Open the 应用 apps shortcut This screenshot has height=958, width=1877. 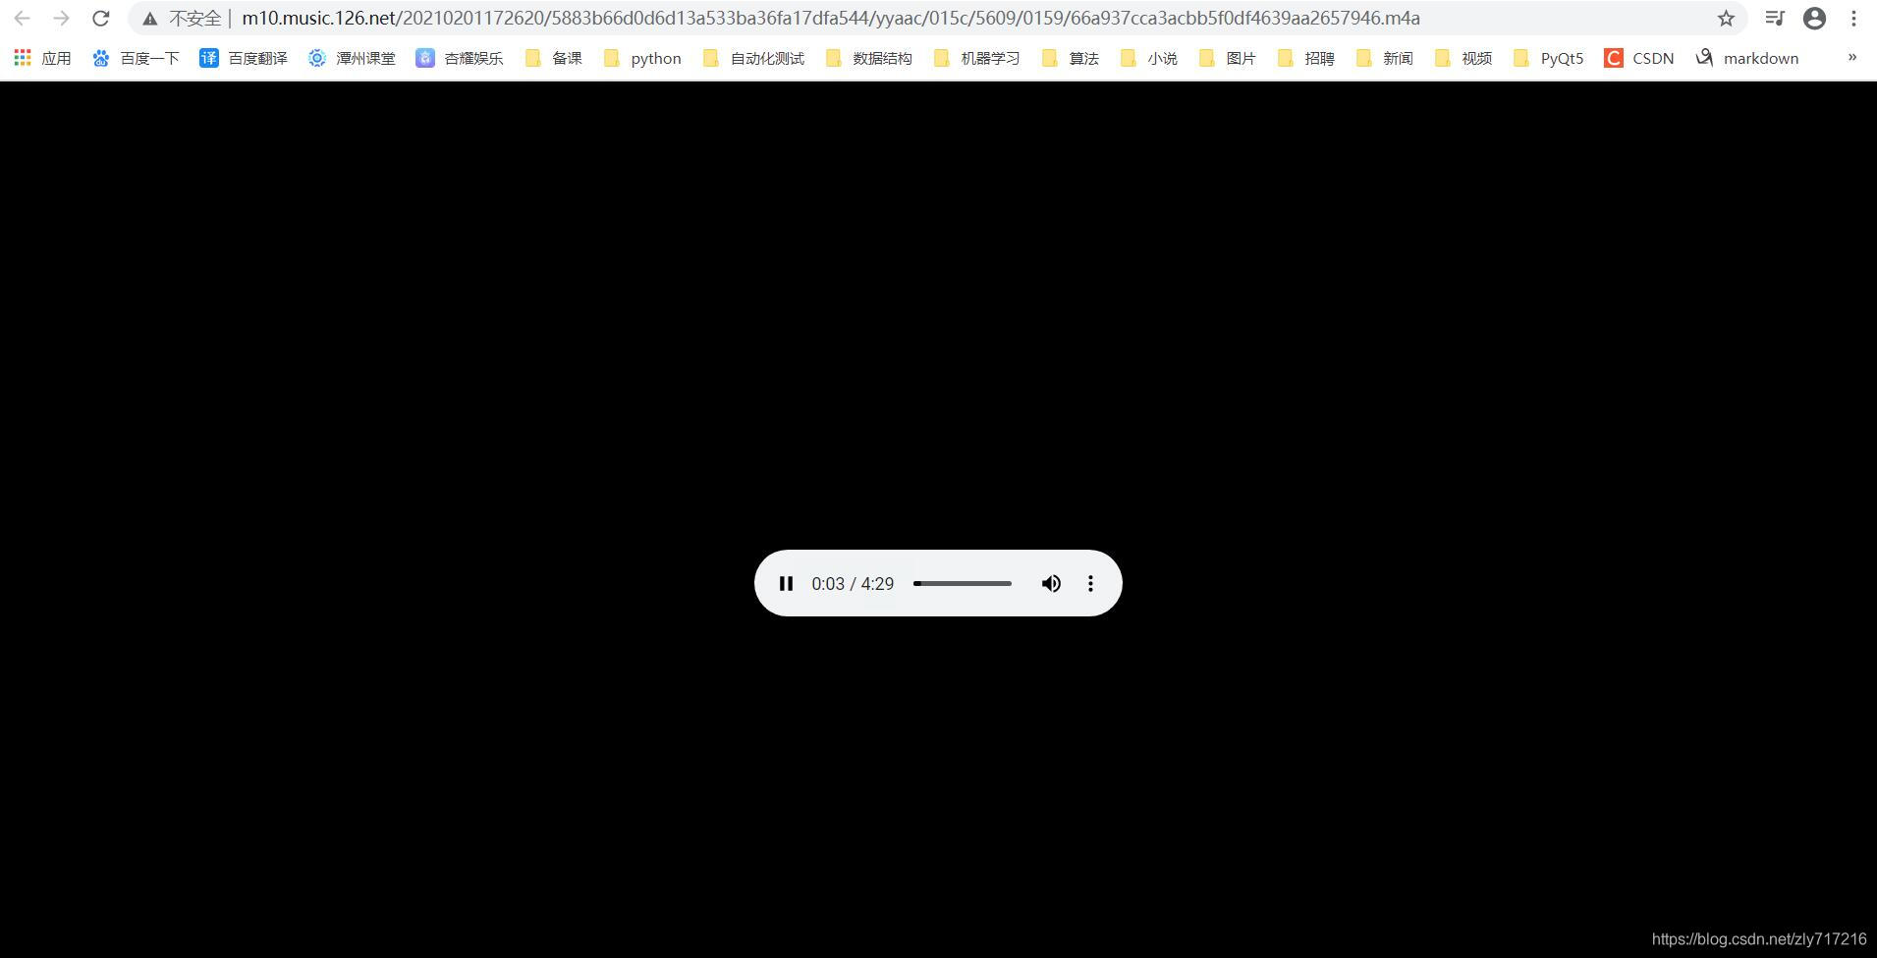click(x=42, y=58)
